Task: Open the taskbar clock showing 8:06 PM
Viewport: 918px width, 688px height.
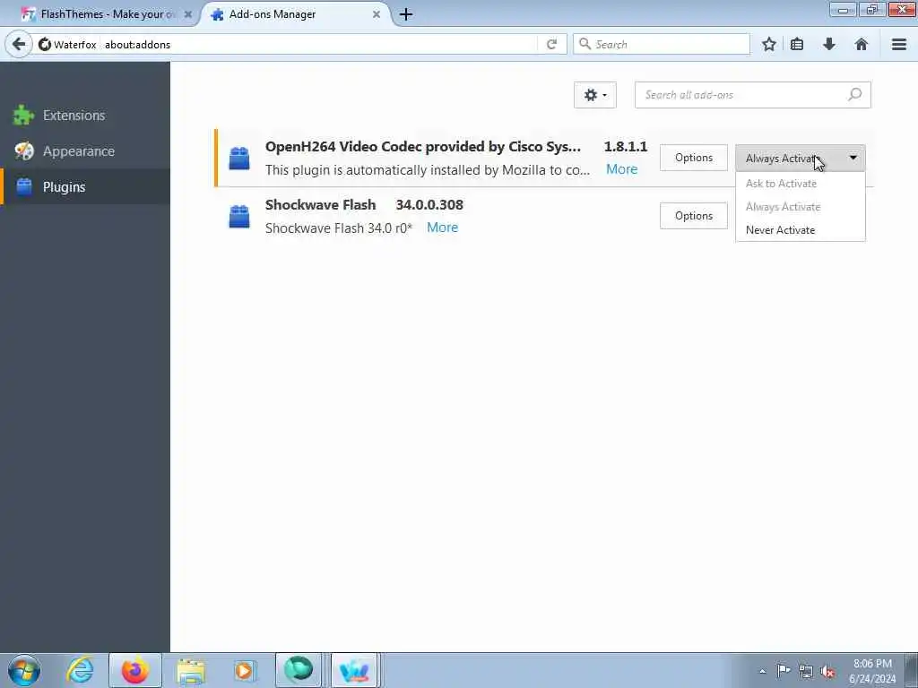Action: (x=872, y=671)
